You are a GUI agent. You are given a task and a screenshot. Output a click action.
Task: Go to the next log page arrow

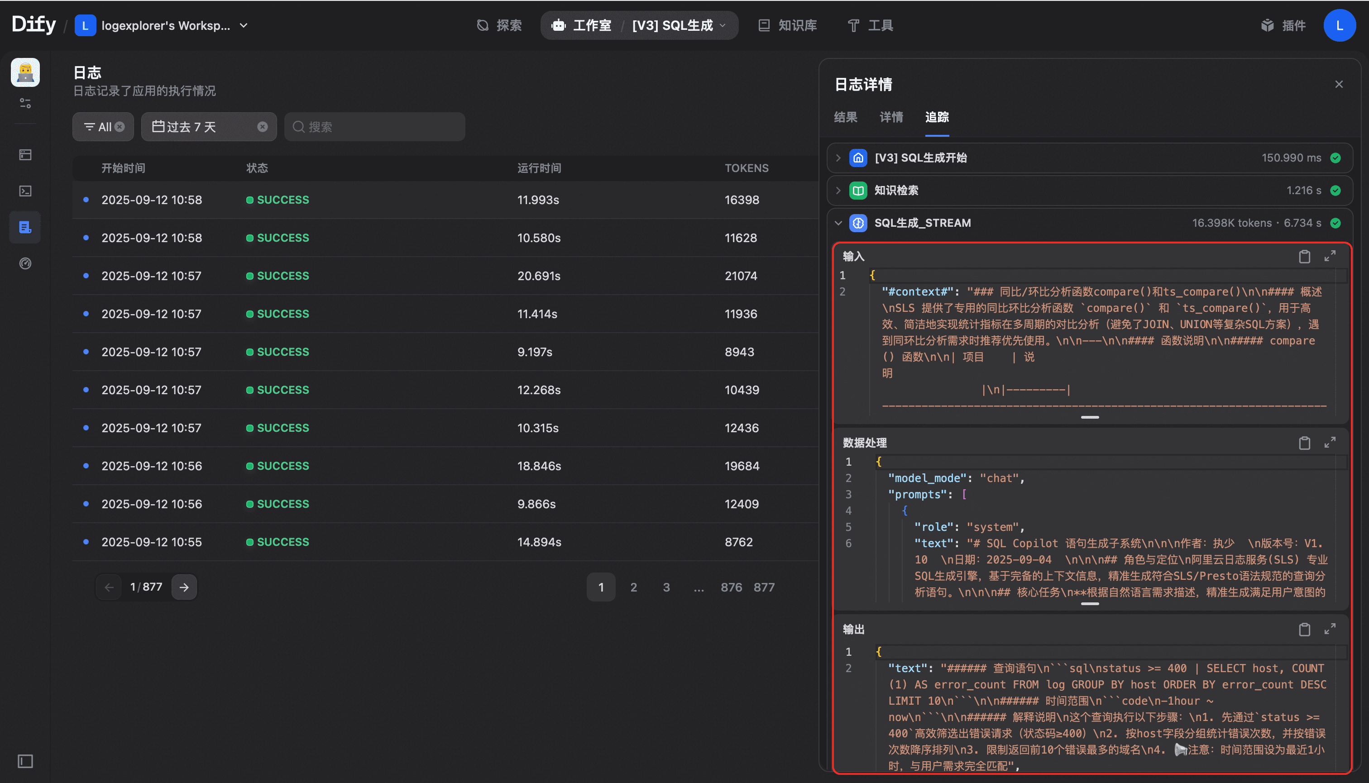(x=184, y=587)
